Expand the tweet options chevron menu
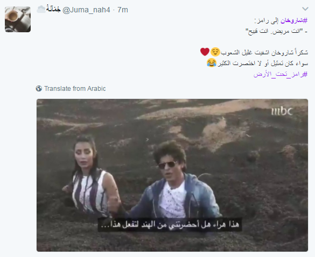This screenshot has height=257, width=315. (x=305, y=9)
